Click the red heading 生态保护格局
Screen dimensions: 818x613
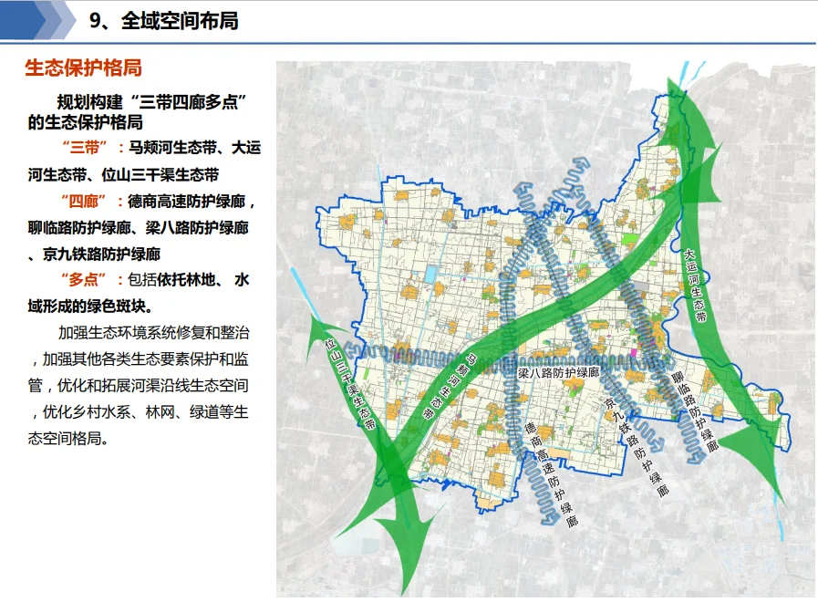click(84, 69)
